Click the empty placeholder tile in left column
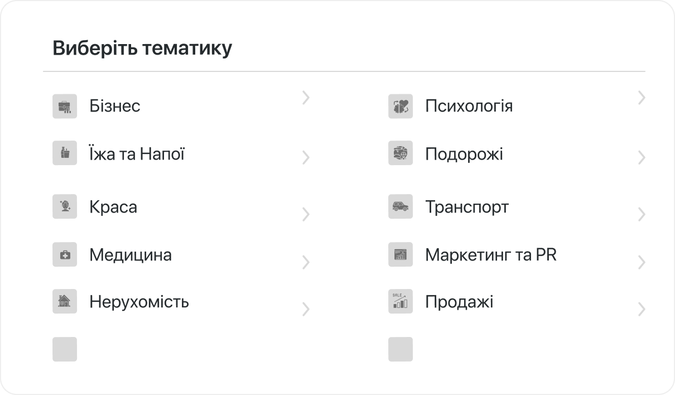Viewport: 675px width, 395px height. [65, 349]
